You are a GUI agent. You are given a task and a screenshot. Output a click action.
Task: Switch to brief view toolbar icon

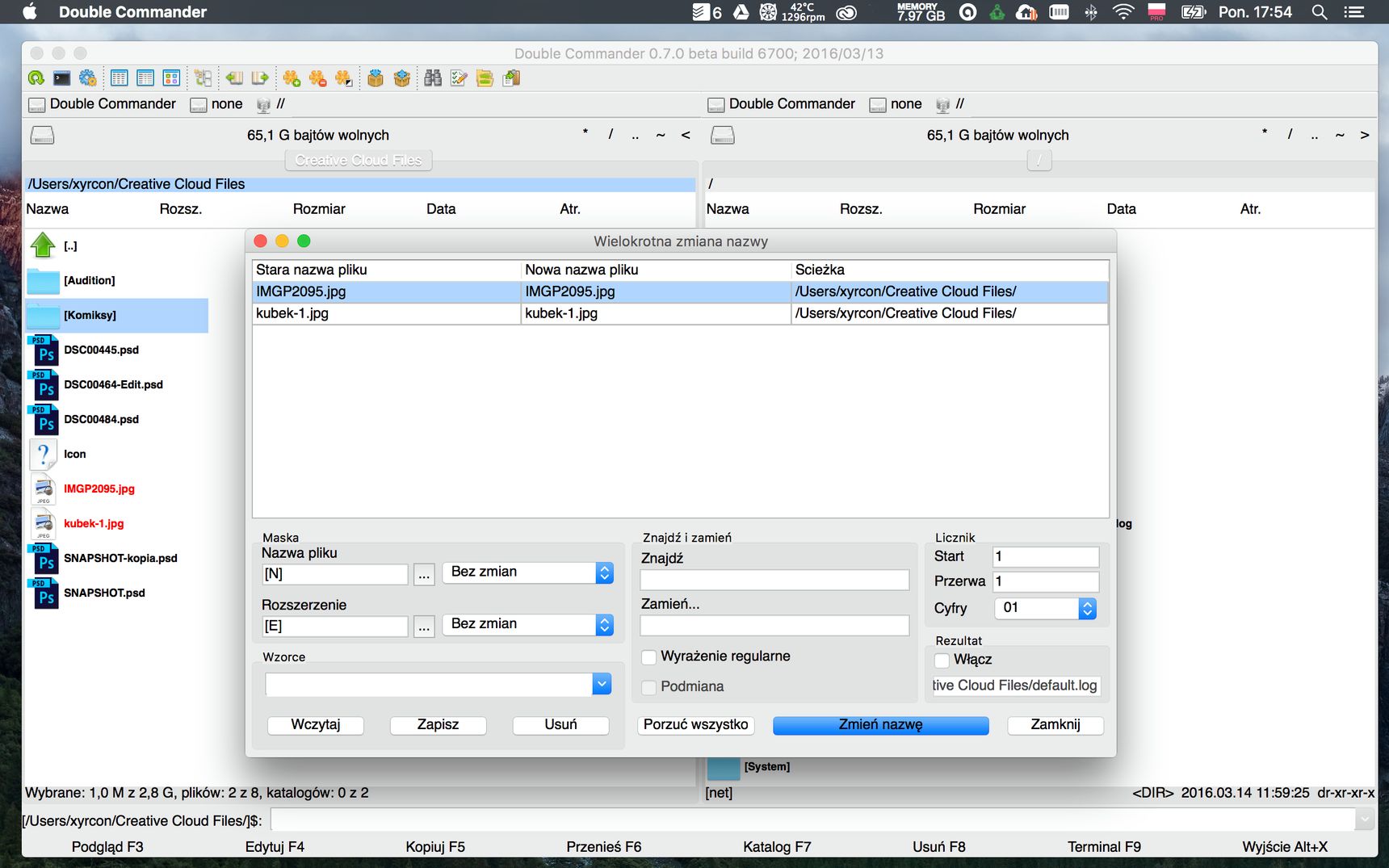[x=120, y=78]
